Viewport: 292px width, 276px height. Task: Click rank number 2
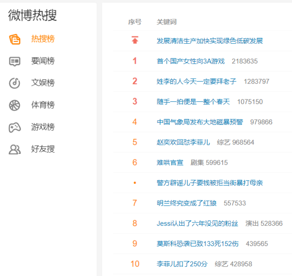click(135, 81)
